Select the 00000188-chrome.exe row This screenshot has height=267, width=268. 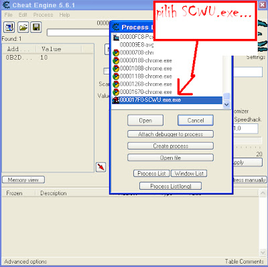167,60
